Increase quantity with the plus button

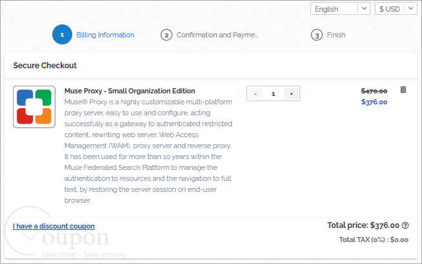[291, 94]
